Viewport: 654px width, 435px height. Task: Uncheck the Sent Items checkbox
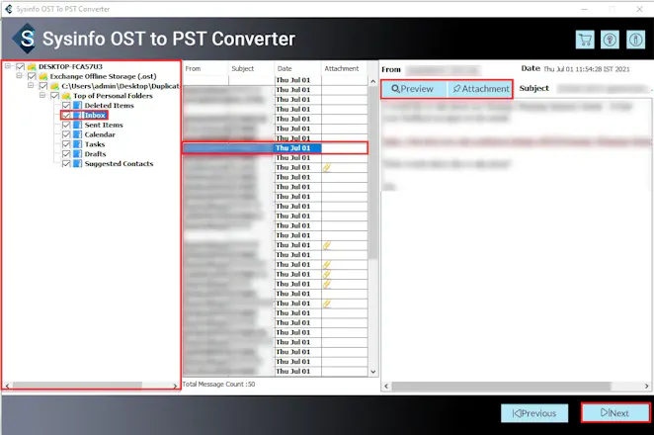66,125
